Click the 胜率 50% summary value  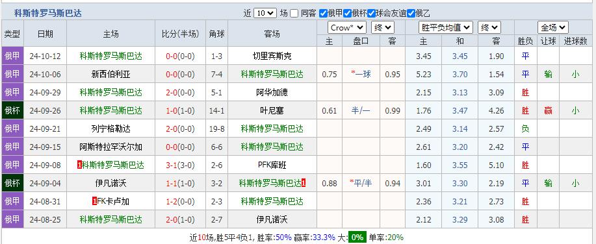(x=283, y=238)
